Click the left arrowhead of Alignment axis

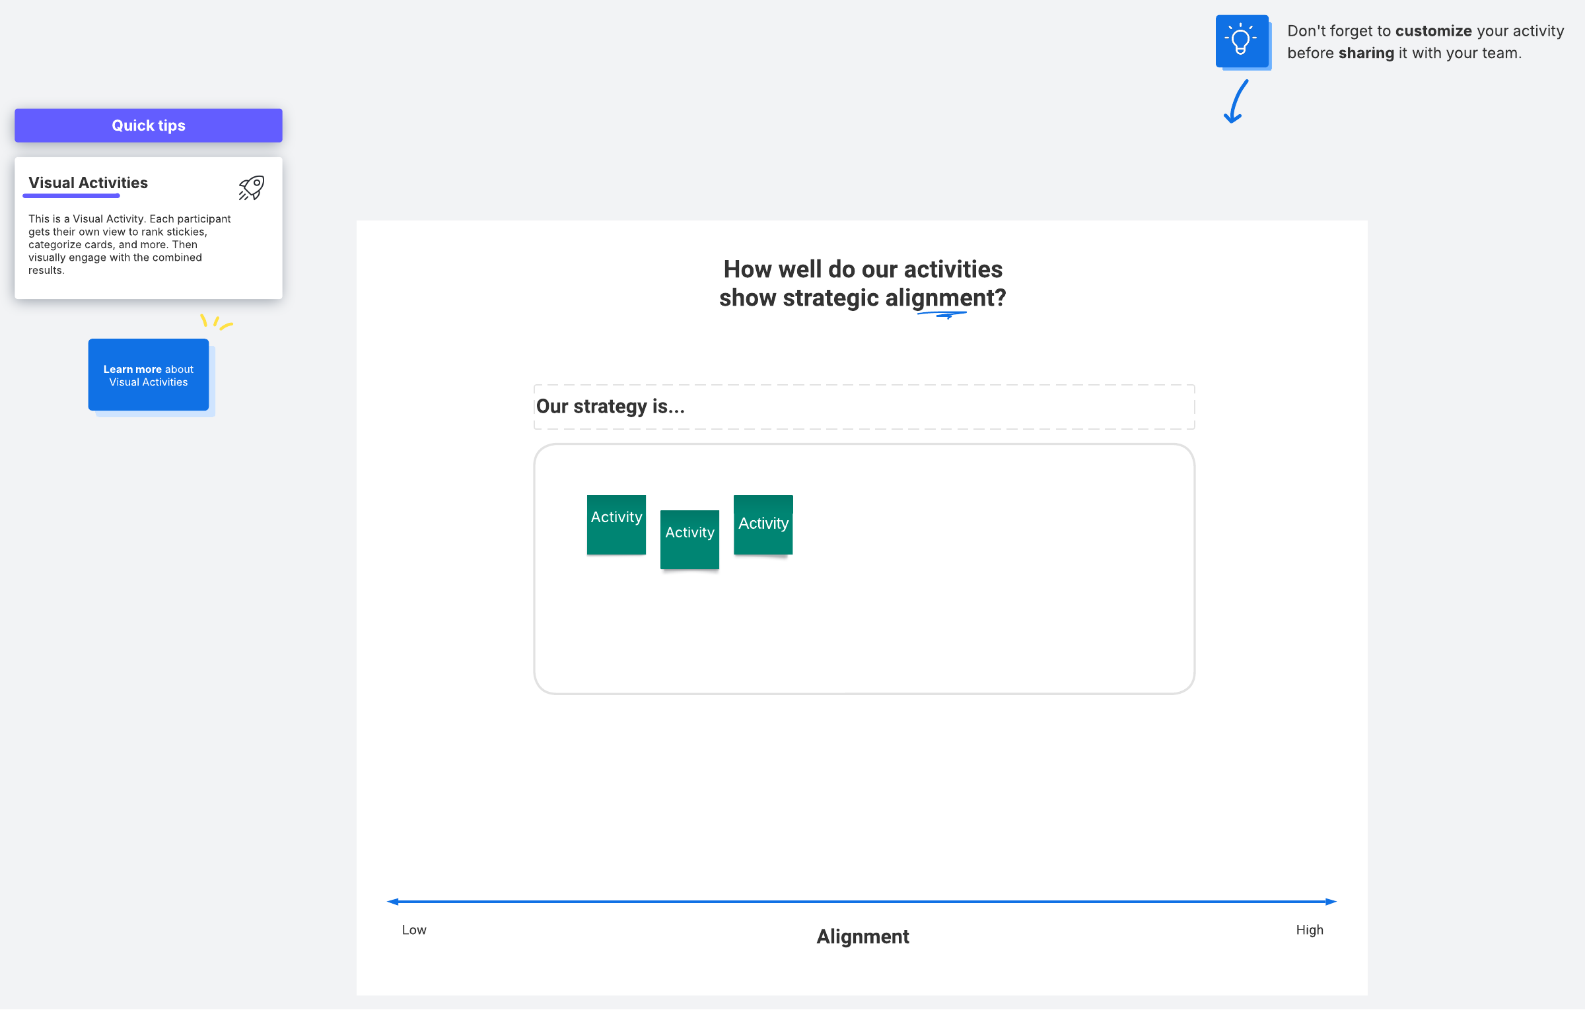(393, 901)
